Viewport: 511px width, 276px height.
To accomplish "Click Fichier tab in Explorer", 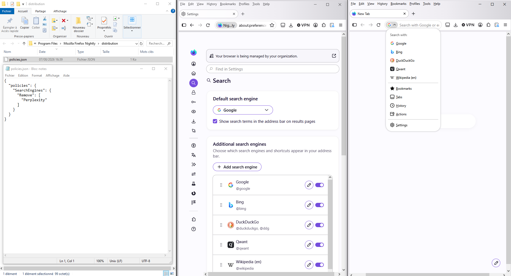I will (x=7, y=11).
